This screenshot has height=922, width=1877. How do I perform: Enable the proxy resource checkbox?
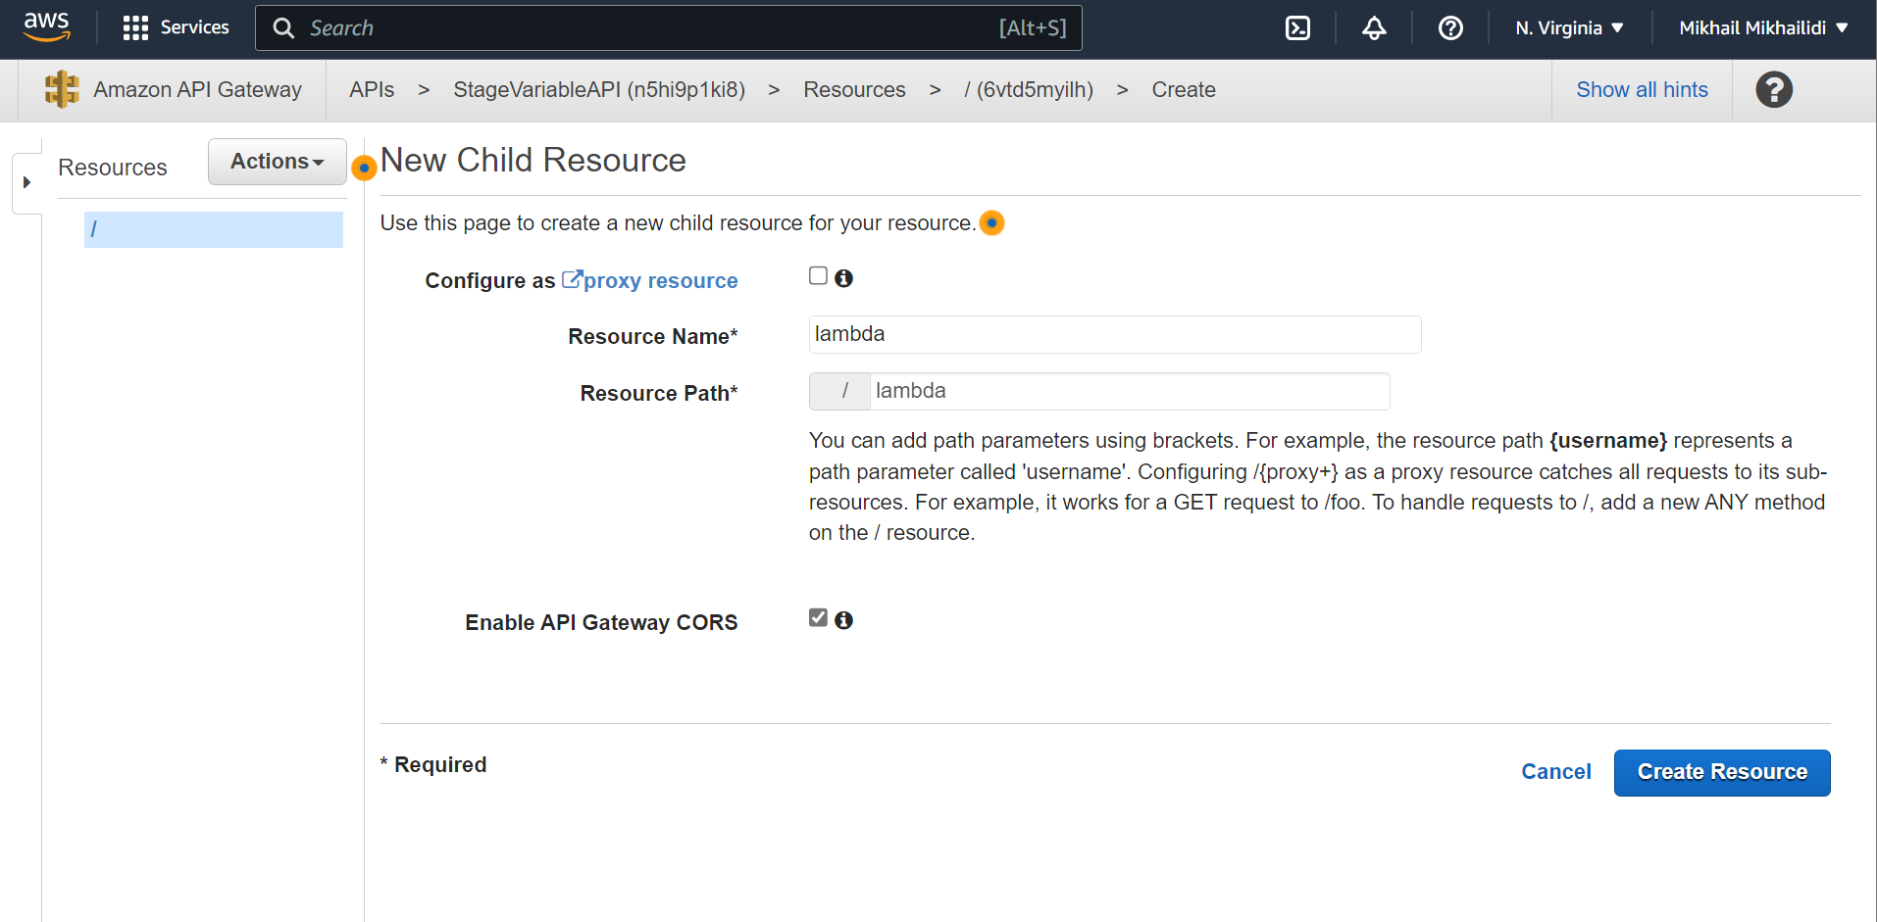tap(818, 276)
